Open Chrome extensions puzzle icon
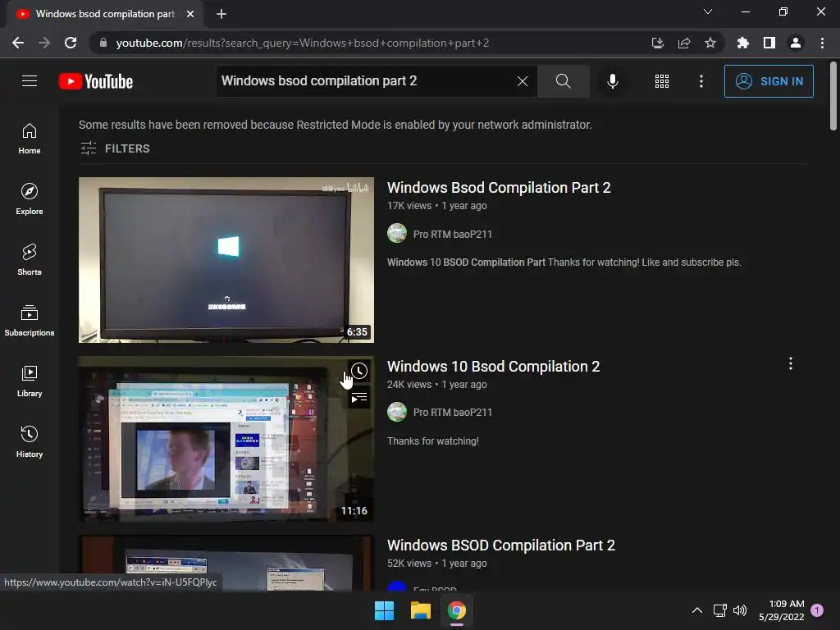Image resolution: width=840 pixels, height=630 pixels. (x=742, y=43)
